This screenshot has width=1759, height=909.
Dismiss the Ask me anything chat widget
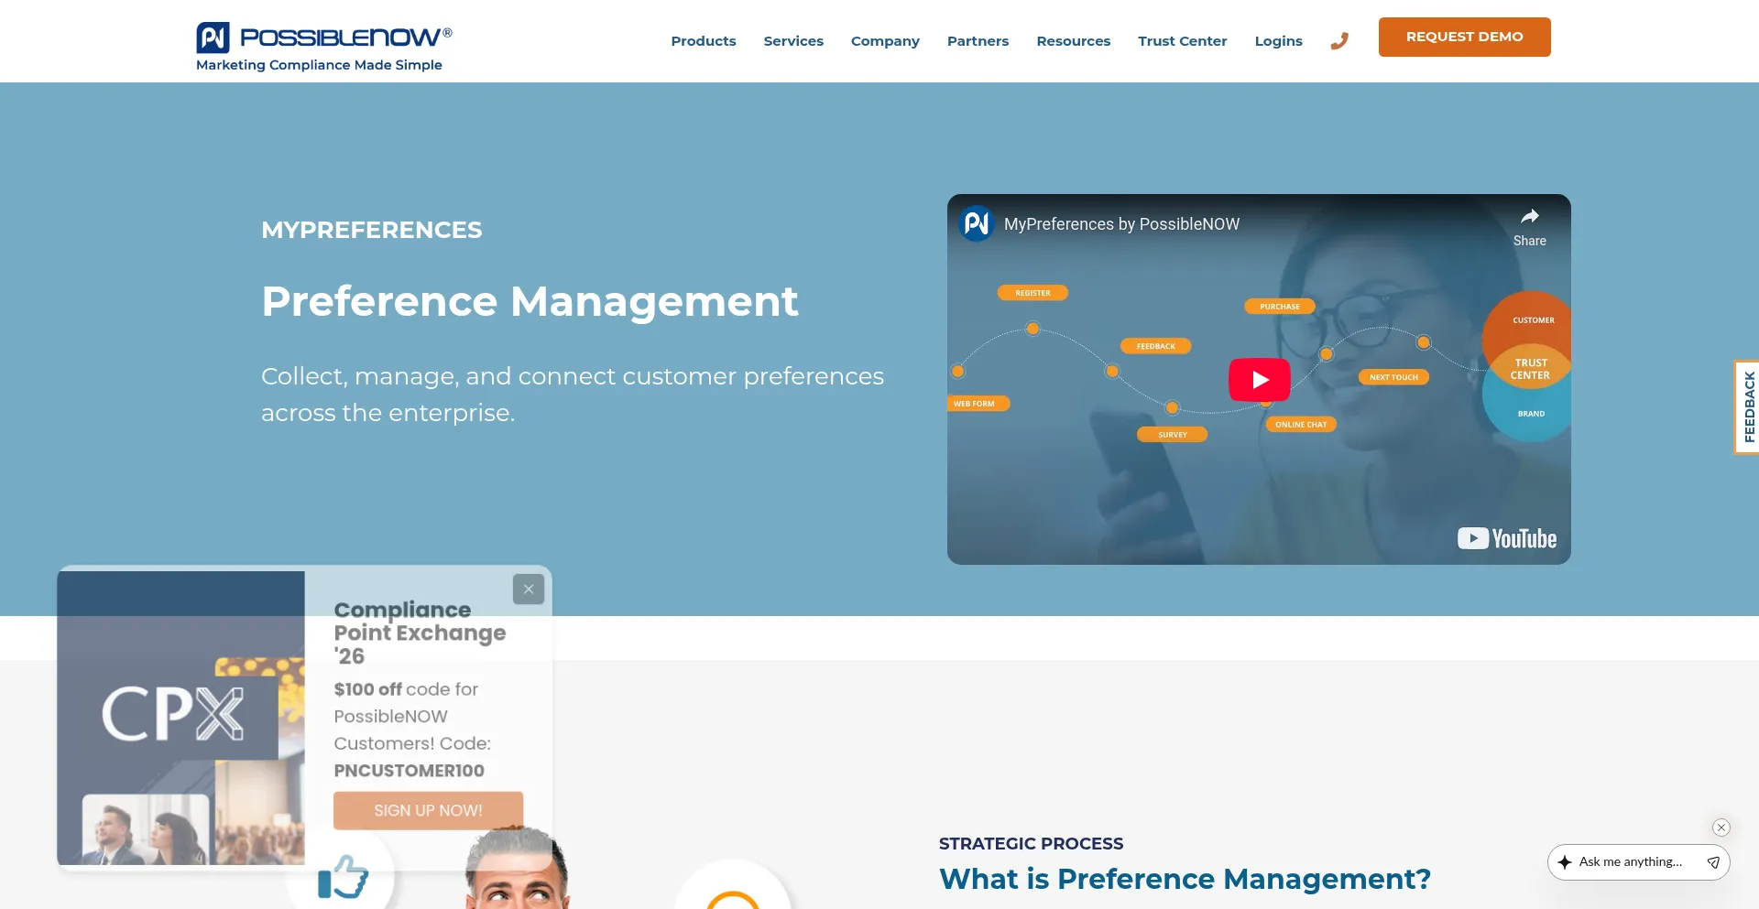[1721, 828]
